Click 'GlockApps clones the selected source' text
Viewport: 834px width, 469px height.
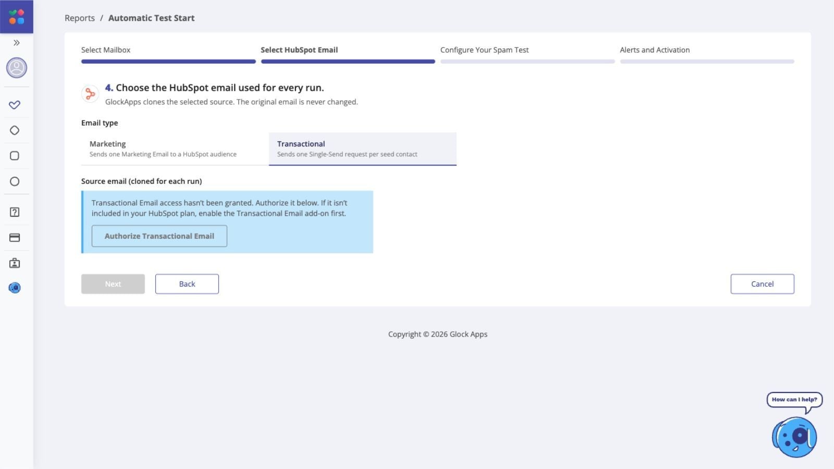coord(231,102)
